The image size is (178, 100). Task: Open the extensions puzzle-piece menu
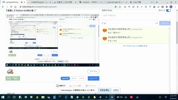pyautogui.click(x=167, y=7)
